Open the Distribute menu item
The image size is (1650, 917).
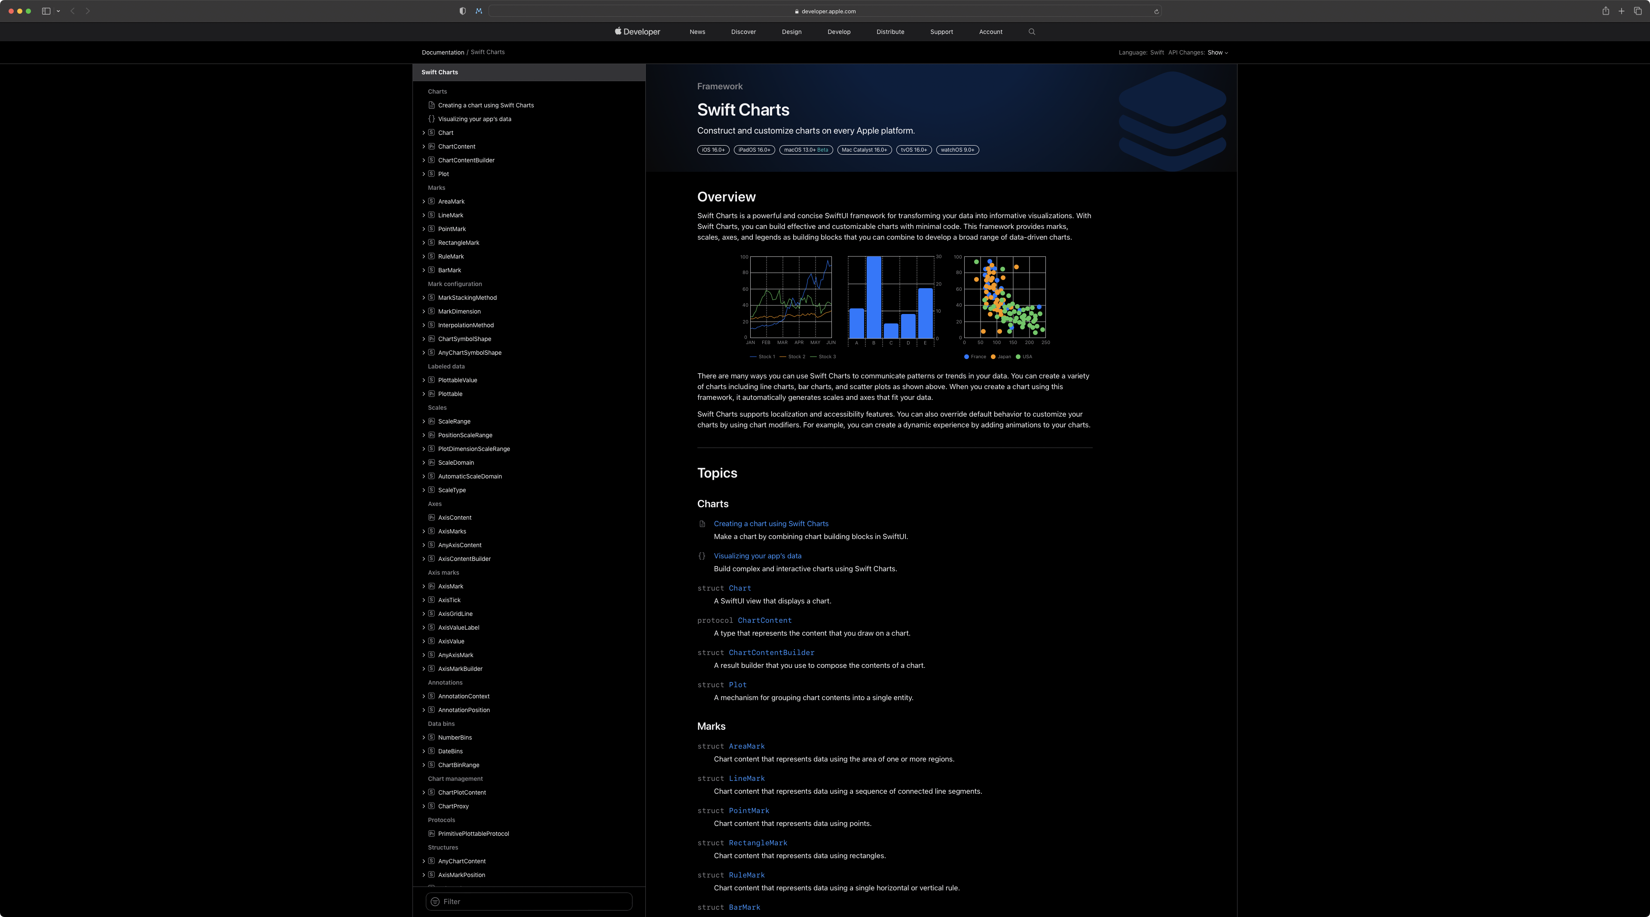tap(890, 31)
